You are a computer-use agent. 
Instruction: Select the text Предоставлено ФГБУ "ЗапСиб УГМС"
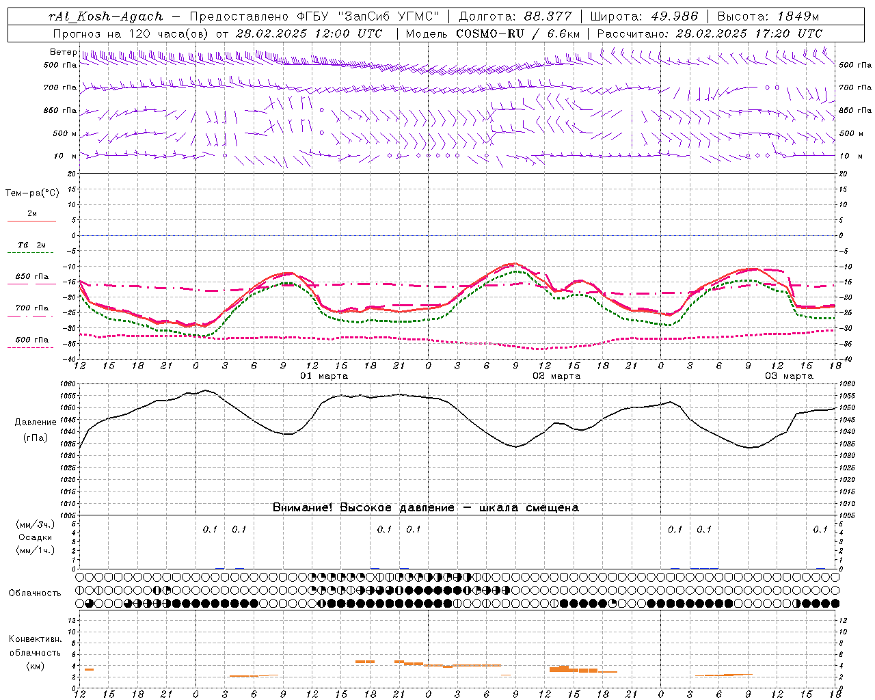click(313, 16)
